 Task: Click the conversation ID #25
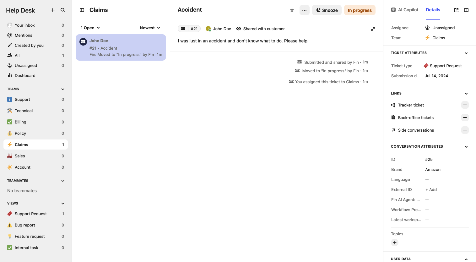pyautogui.click(x=429, y=159)
